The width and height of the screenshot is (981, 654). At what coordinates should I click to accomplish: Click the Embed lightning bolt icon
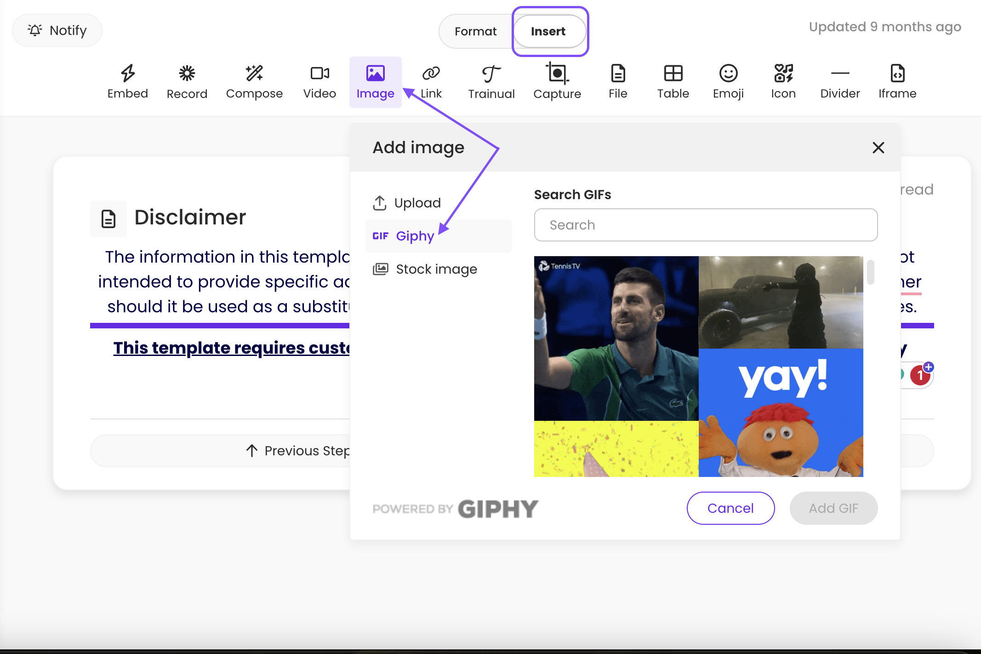point(128,74)
